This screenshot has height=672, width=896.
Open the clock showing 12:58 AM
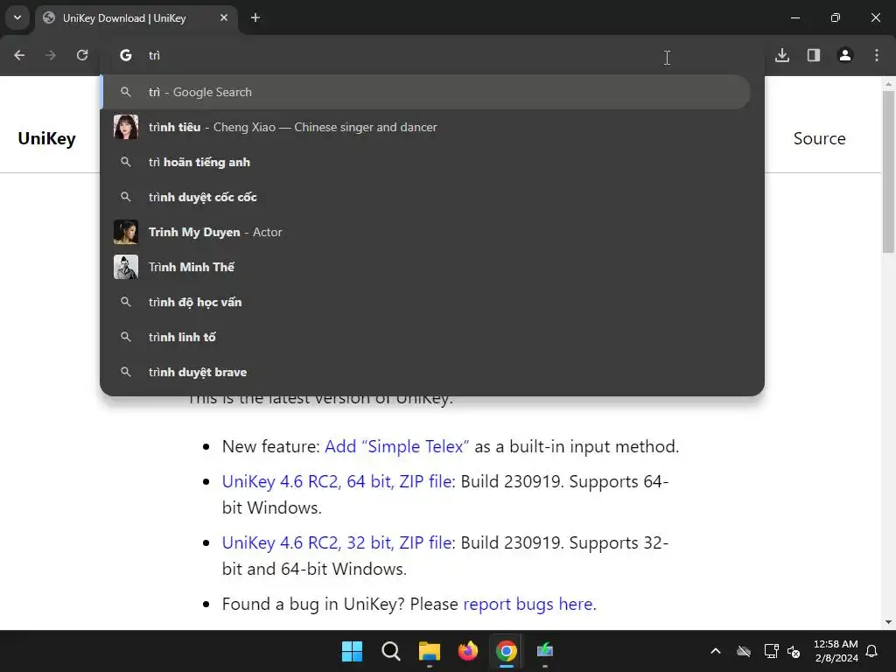[836, 651]
